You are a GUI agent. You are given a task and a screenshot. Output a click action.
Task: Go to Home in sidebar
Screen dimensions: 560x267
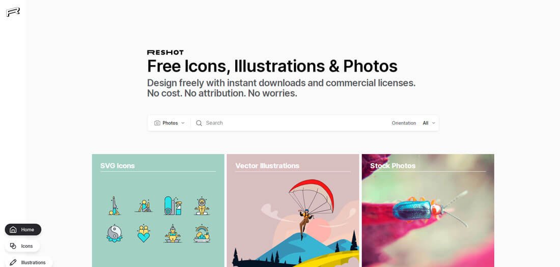[x=23, y=229]
